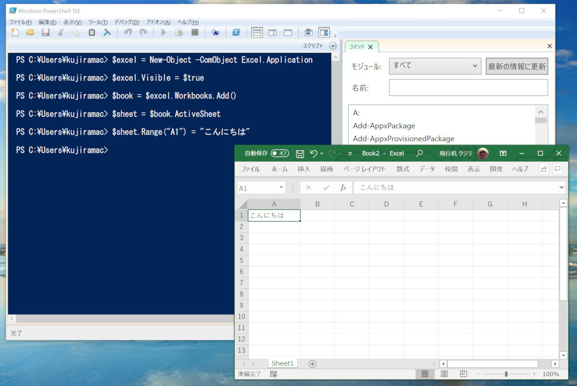Add a new sheet with the plus button
The height and width of the screenshot is (386, 577).
313,364
